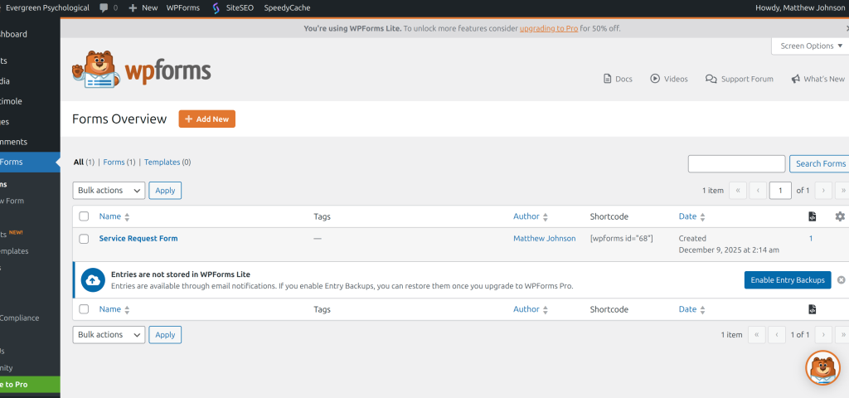This screenshot has height=398, width=849.
Task: Open the top Bulk actions dropdown
Action: 109,191
